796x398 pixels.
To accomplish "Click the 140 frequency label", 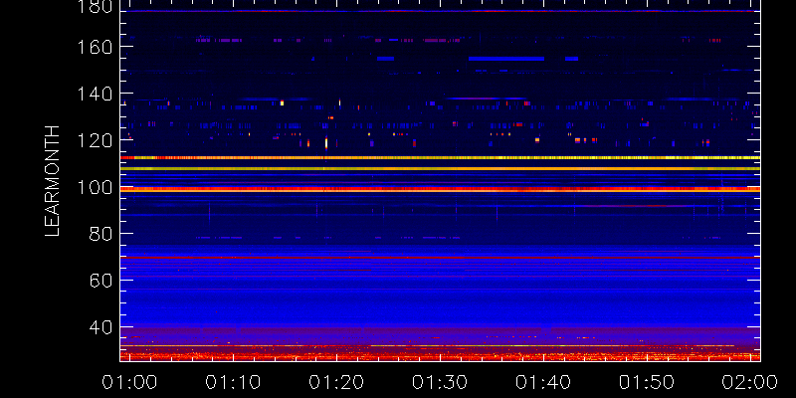I will click(x=95, y=94).
